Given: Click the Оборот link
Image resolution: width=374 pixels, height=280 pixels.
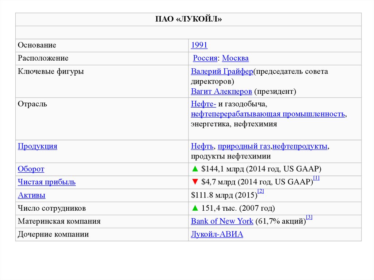Looking at the screenshot, I should (x=31, y=169).
